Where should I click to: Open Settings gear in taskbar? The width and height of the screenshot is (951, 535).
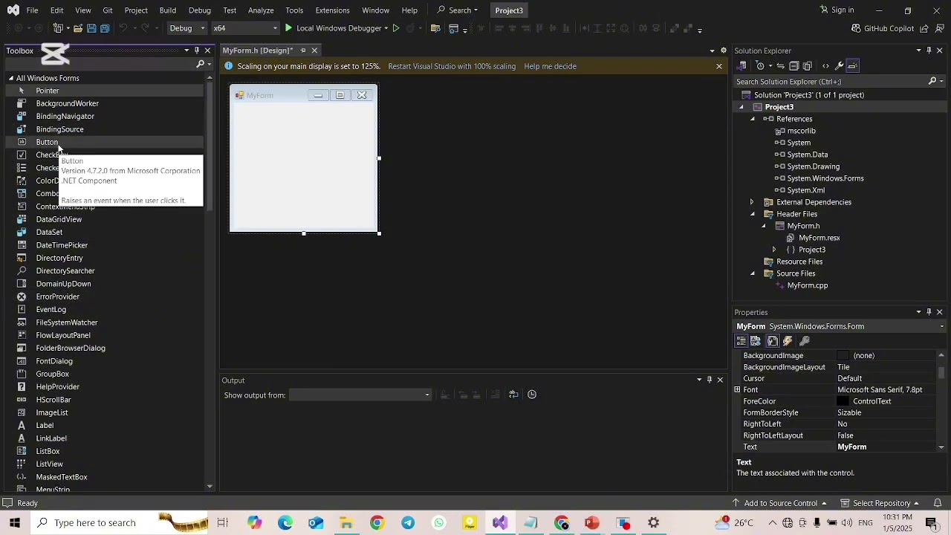[654, 523]
